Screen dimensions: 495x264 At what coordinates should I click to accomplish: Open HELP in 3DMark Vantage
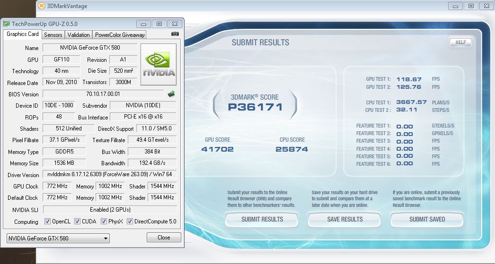460,42
